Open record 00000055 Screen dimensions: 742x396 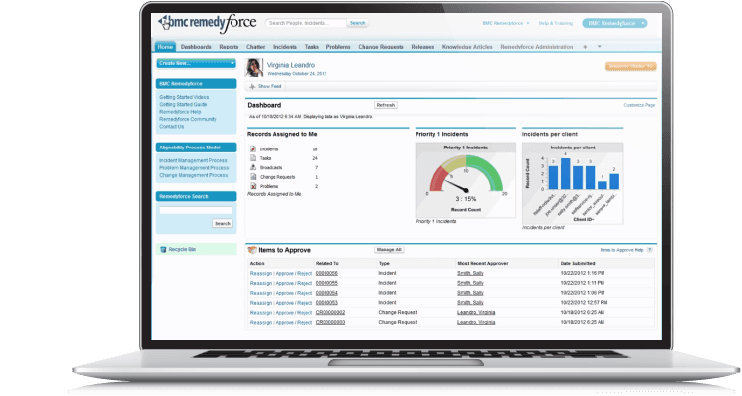pos(326,283)
